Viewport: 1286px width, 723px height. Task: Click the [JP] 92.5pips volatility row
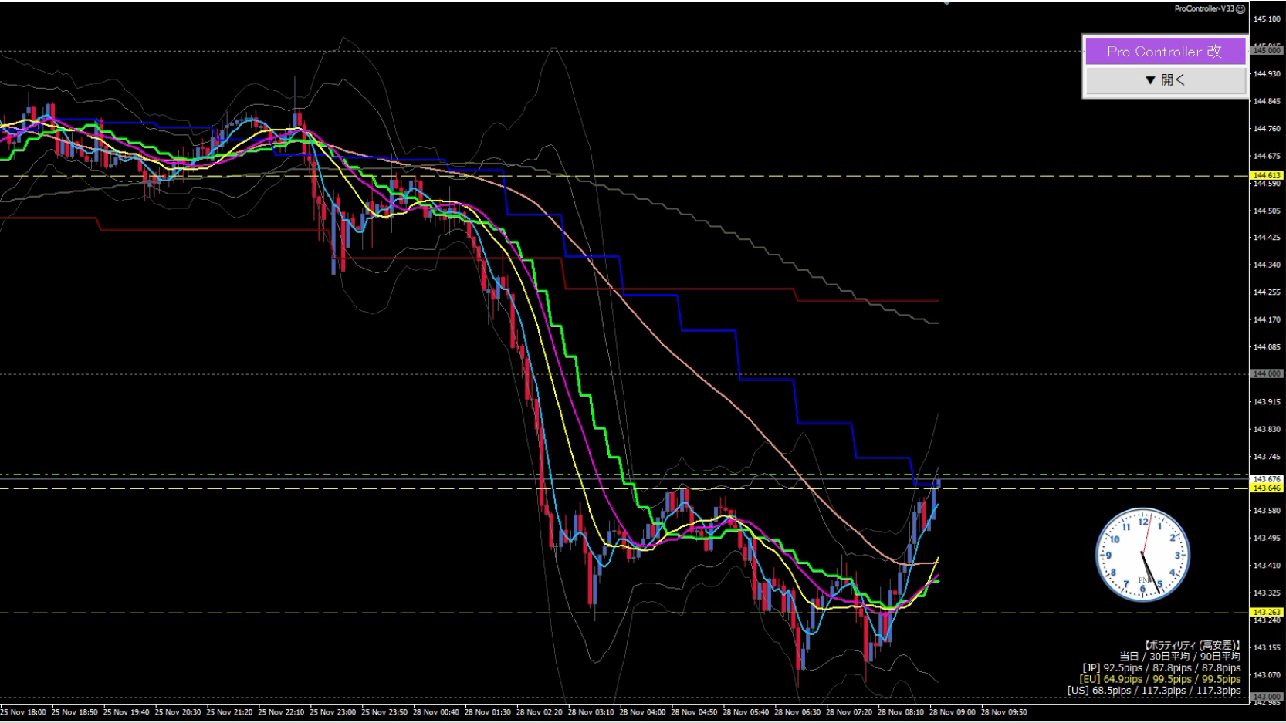1162,668
